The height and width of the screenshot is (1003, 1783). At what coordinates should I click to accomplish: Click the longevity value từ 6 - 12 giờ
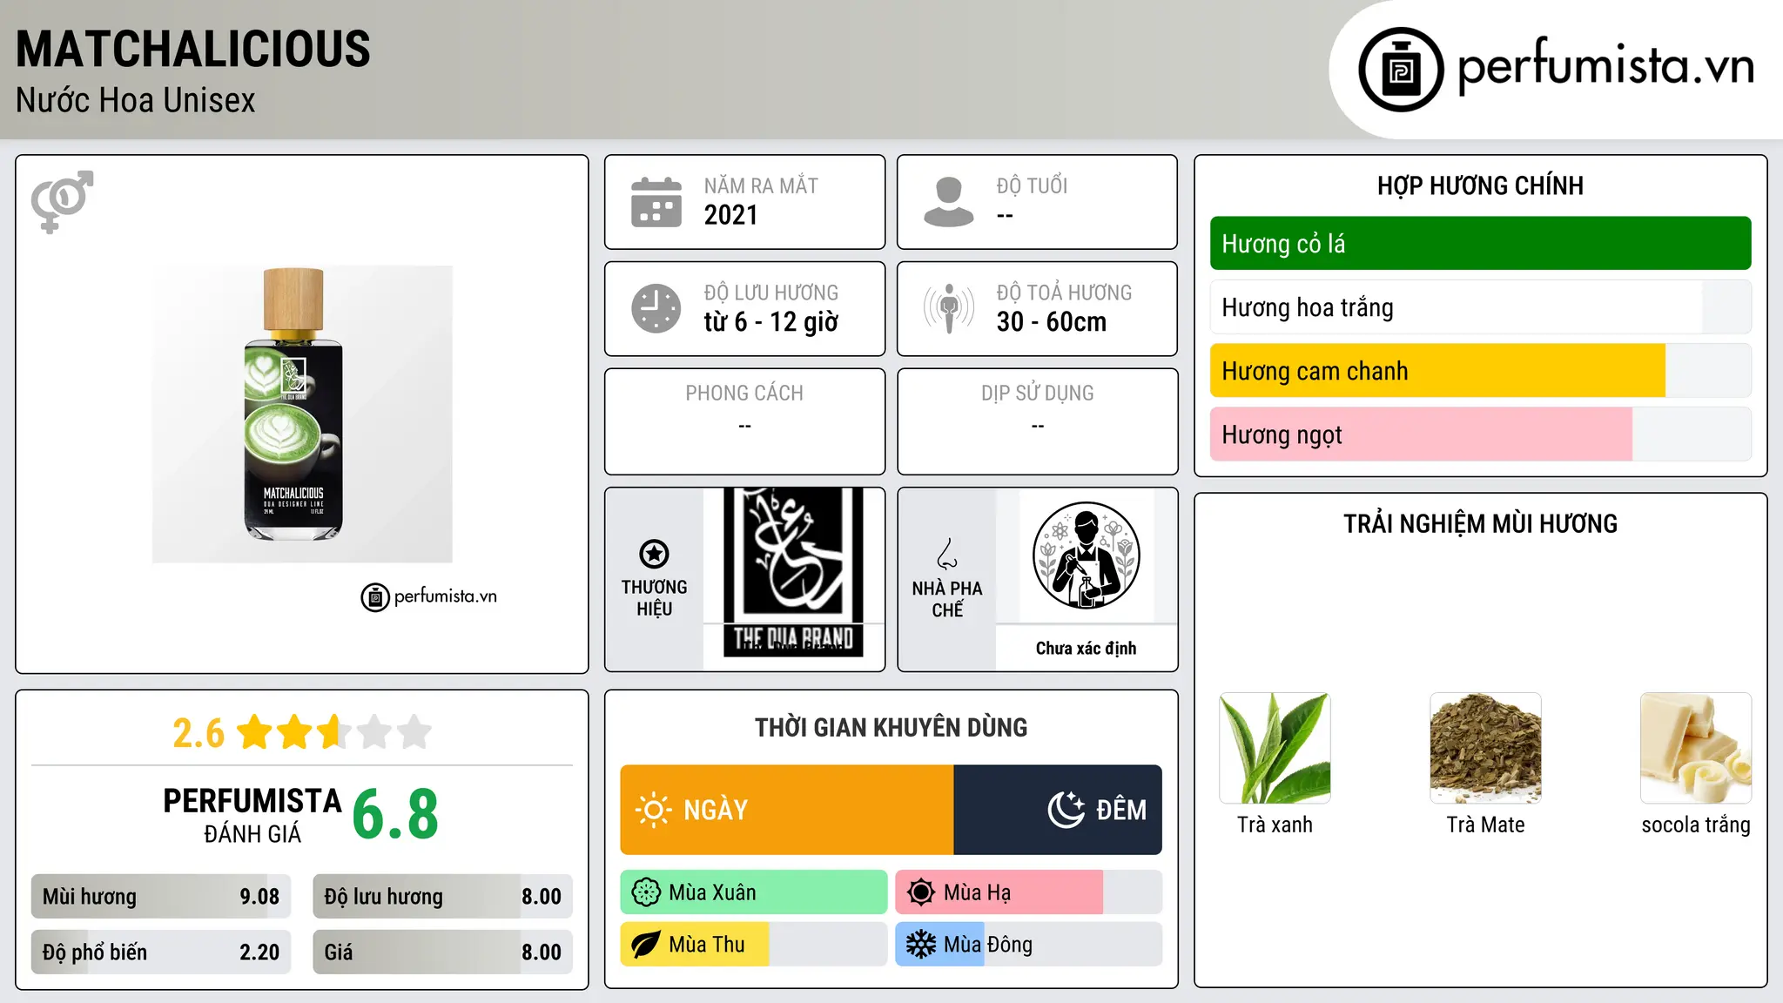pyautogui.click(x=771, y=322)
